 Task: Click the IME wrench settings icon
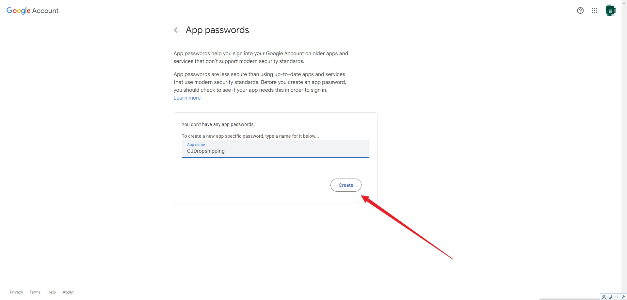[623, 297]
